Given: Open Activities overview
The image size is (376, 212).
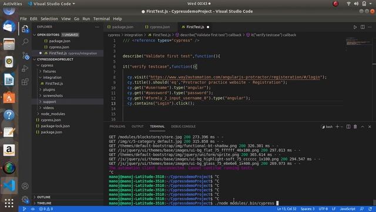Looking at the screenshot, I should 12,4.
